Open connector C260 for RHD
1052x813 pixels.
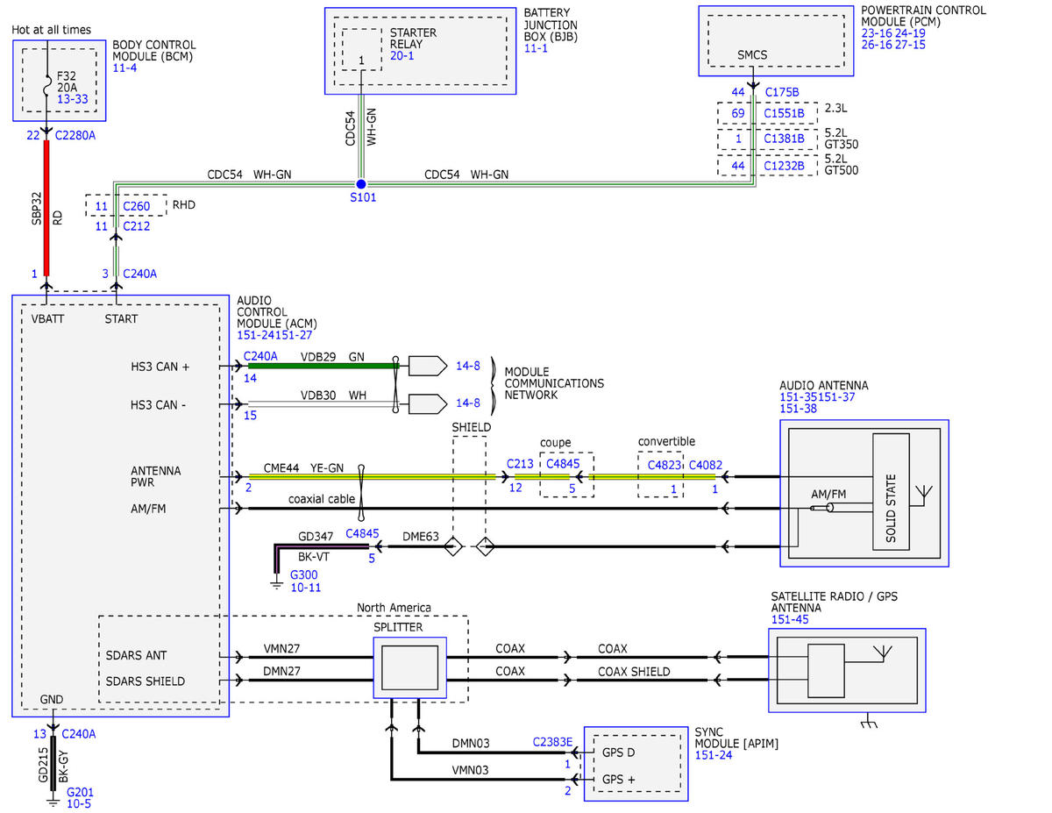pos(136,206)
